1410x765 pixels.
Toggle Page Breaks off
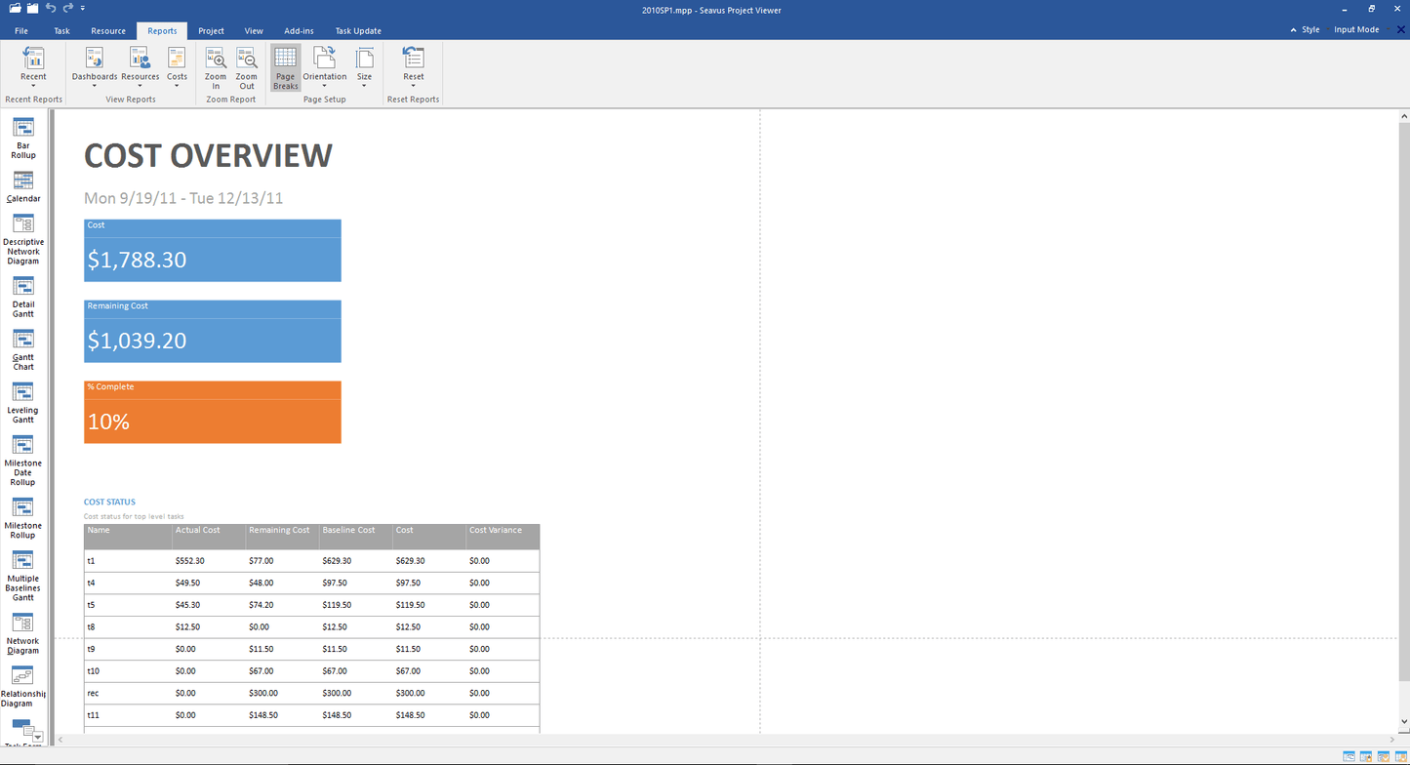point(285,66)
